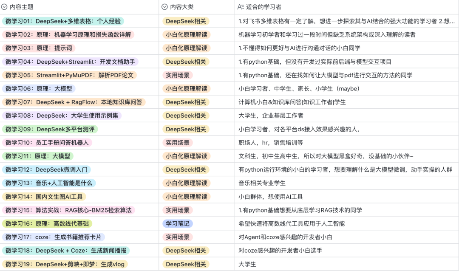
Task: Select tag 微学习06：原理：大模型
Action: coord(39,89)
